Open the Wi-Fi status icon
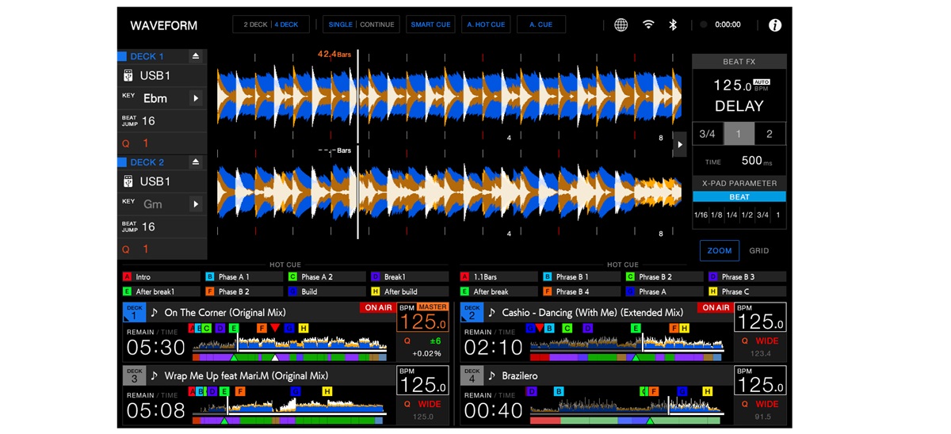Image resolution: width=951 pixels, height=434 pixels. (648, 25)
